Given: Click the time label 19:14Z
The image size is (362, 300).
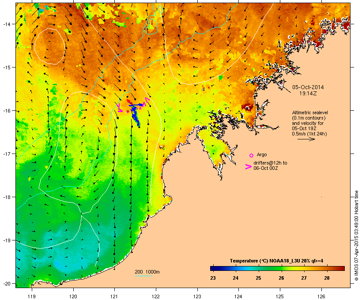Looking at the screenshot, I should pos(308,94).
